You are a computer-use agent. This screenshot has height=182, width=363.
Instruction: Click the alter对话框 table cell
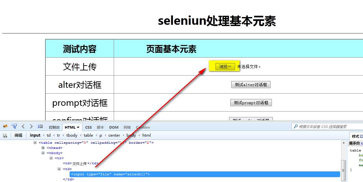80,85
